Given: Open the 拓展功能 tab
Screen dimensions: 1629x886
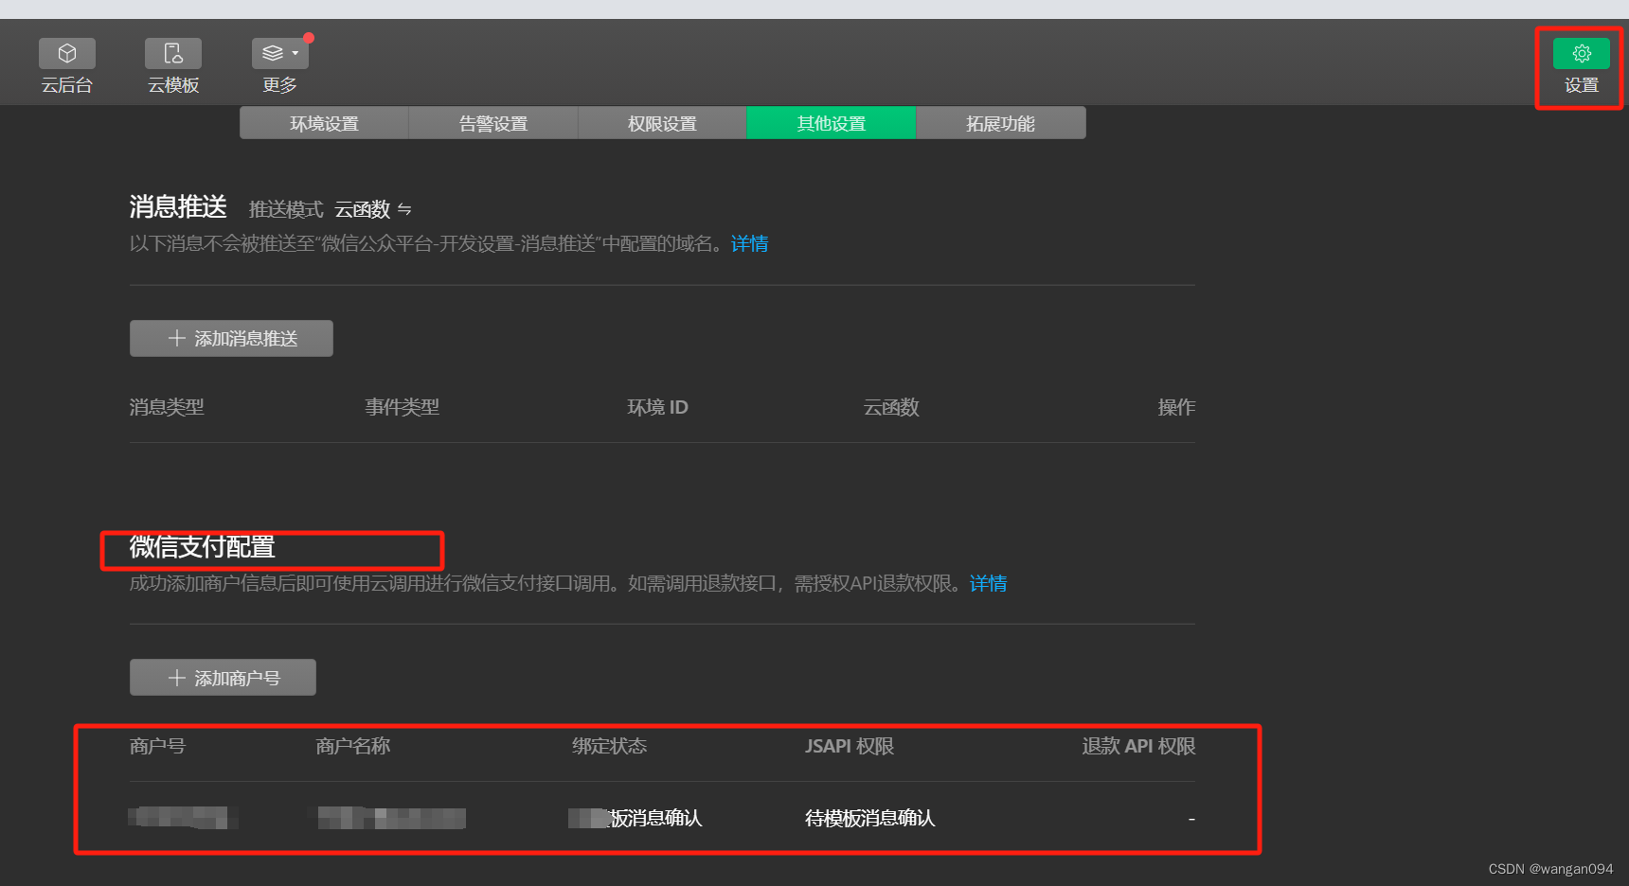Looking at the screenshot, I should point(1000,122).
